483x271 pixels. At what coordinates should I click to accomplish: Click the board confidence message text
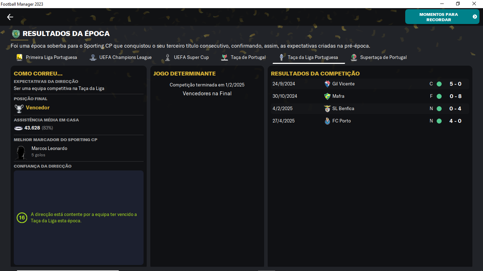point(84,218)
